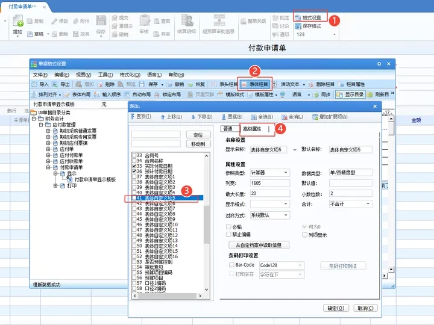Click the 表体布局 toolbar icon
Screen dimensions: 434x325
67,94
